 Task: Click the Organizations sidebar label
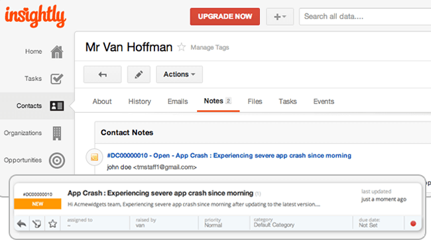click(x=23, y=133)
